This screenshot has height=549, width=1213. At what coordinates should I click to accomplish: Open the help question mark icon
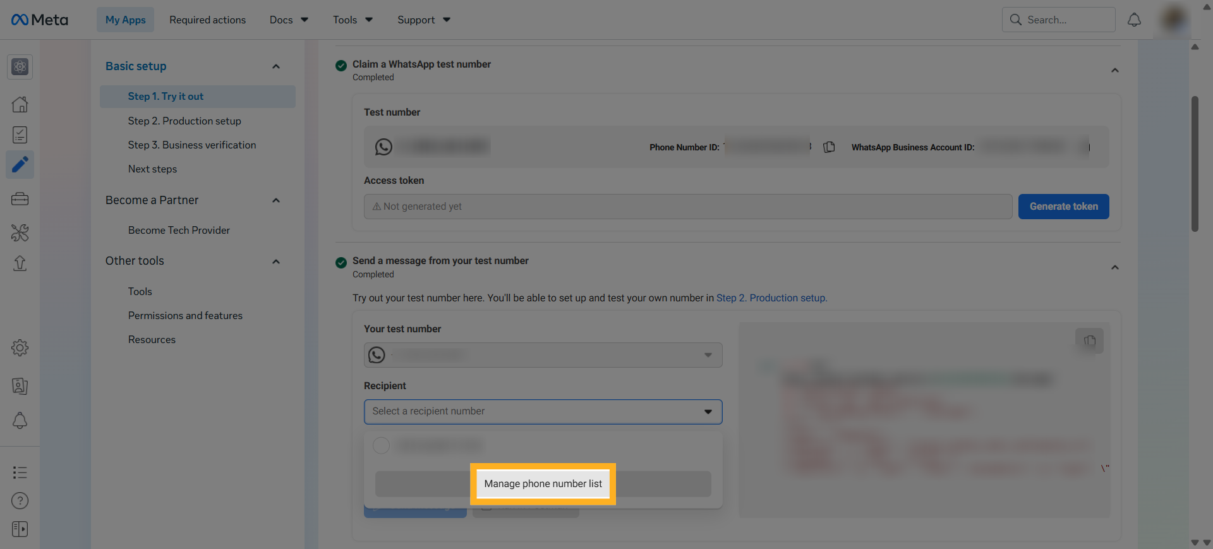click(x=20, y=501)
